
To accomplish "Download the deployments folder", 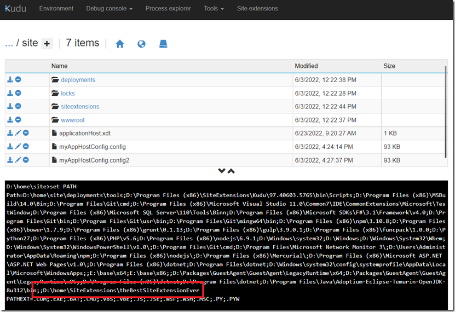I will (x=10, y=79).
